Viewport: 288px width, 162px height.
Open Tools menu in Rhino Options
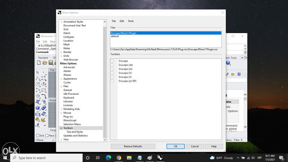click(x=131, y=21)
